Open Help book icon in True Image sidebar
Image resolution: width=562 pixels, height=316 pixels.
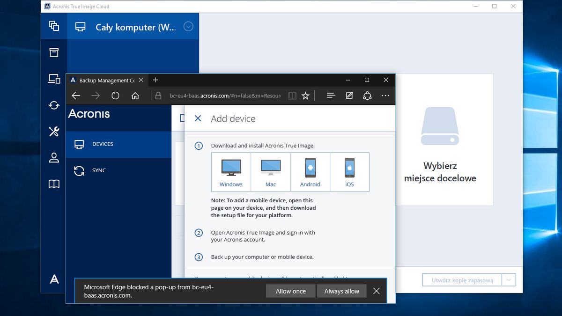(x=54, y=184)
